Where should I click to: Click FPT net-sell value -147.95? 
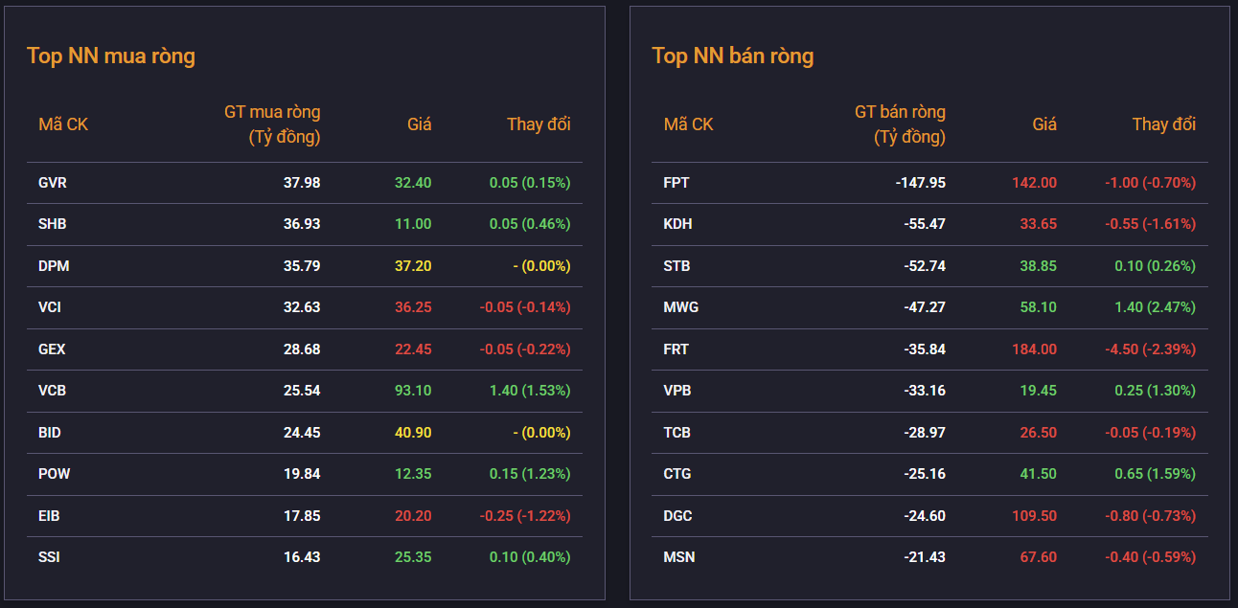(919, 183)
